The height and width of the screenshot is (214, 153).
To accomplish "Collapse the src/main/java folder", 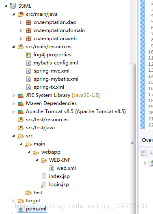I will tap(13, 14).
